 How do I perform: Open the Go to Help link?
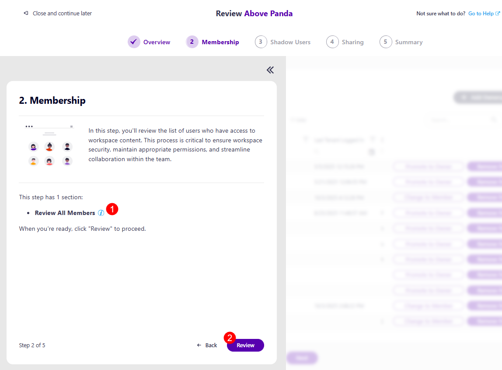[x=481, y=13]
